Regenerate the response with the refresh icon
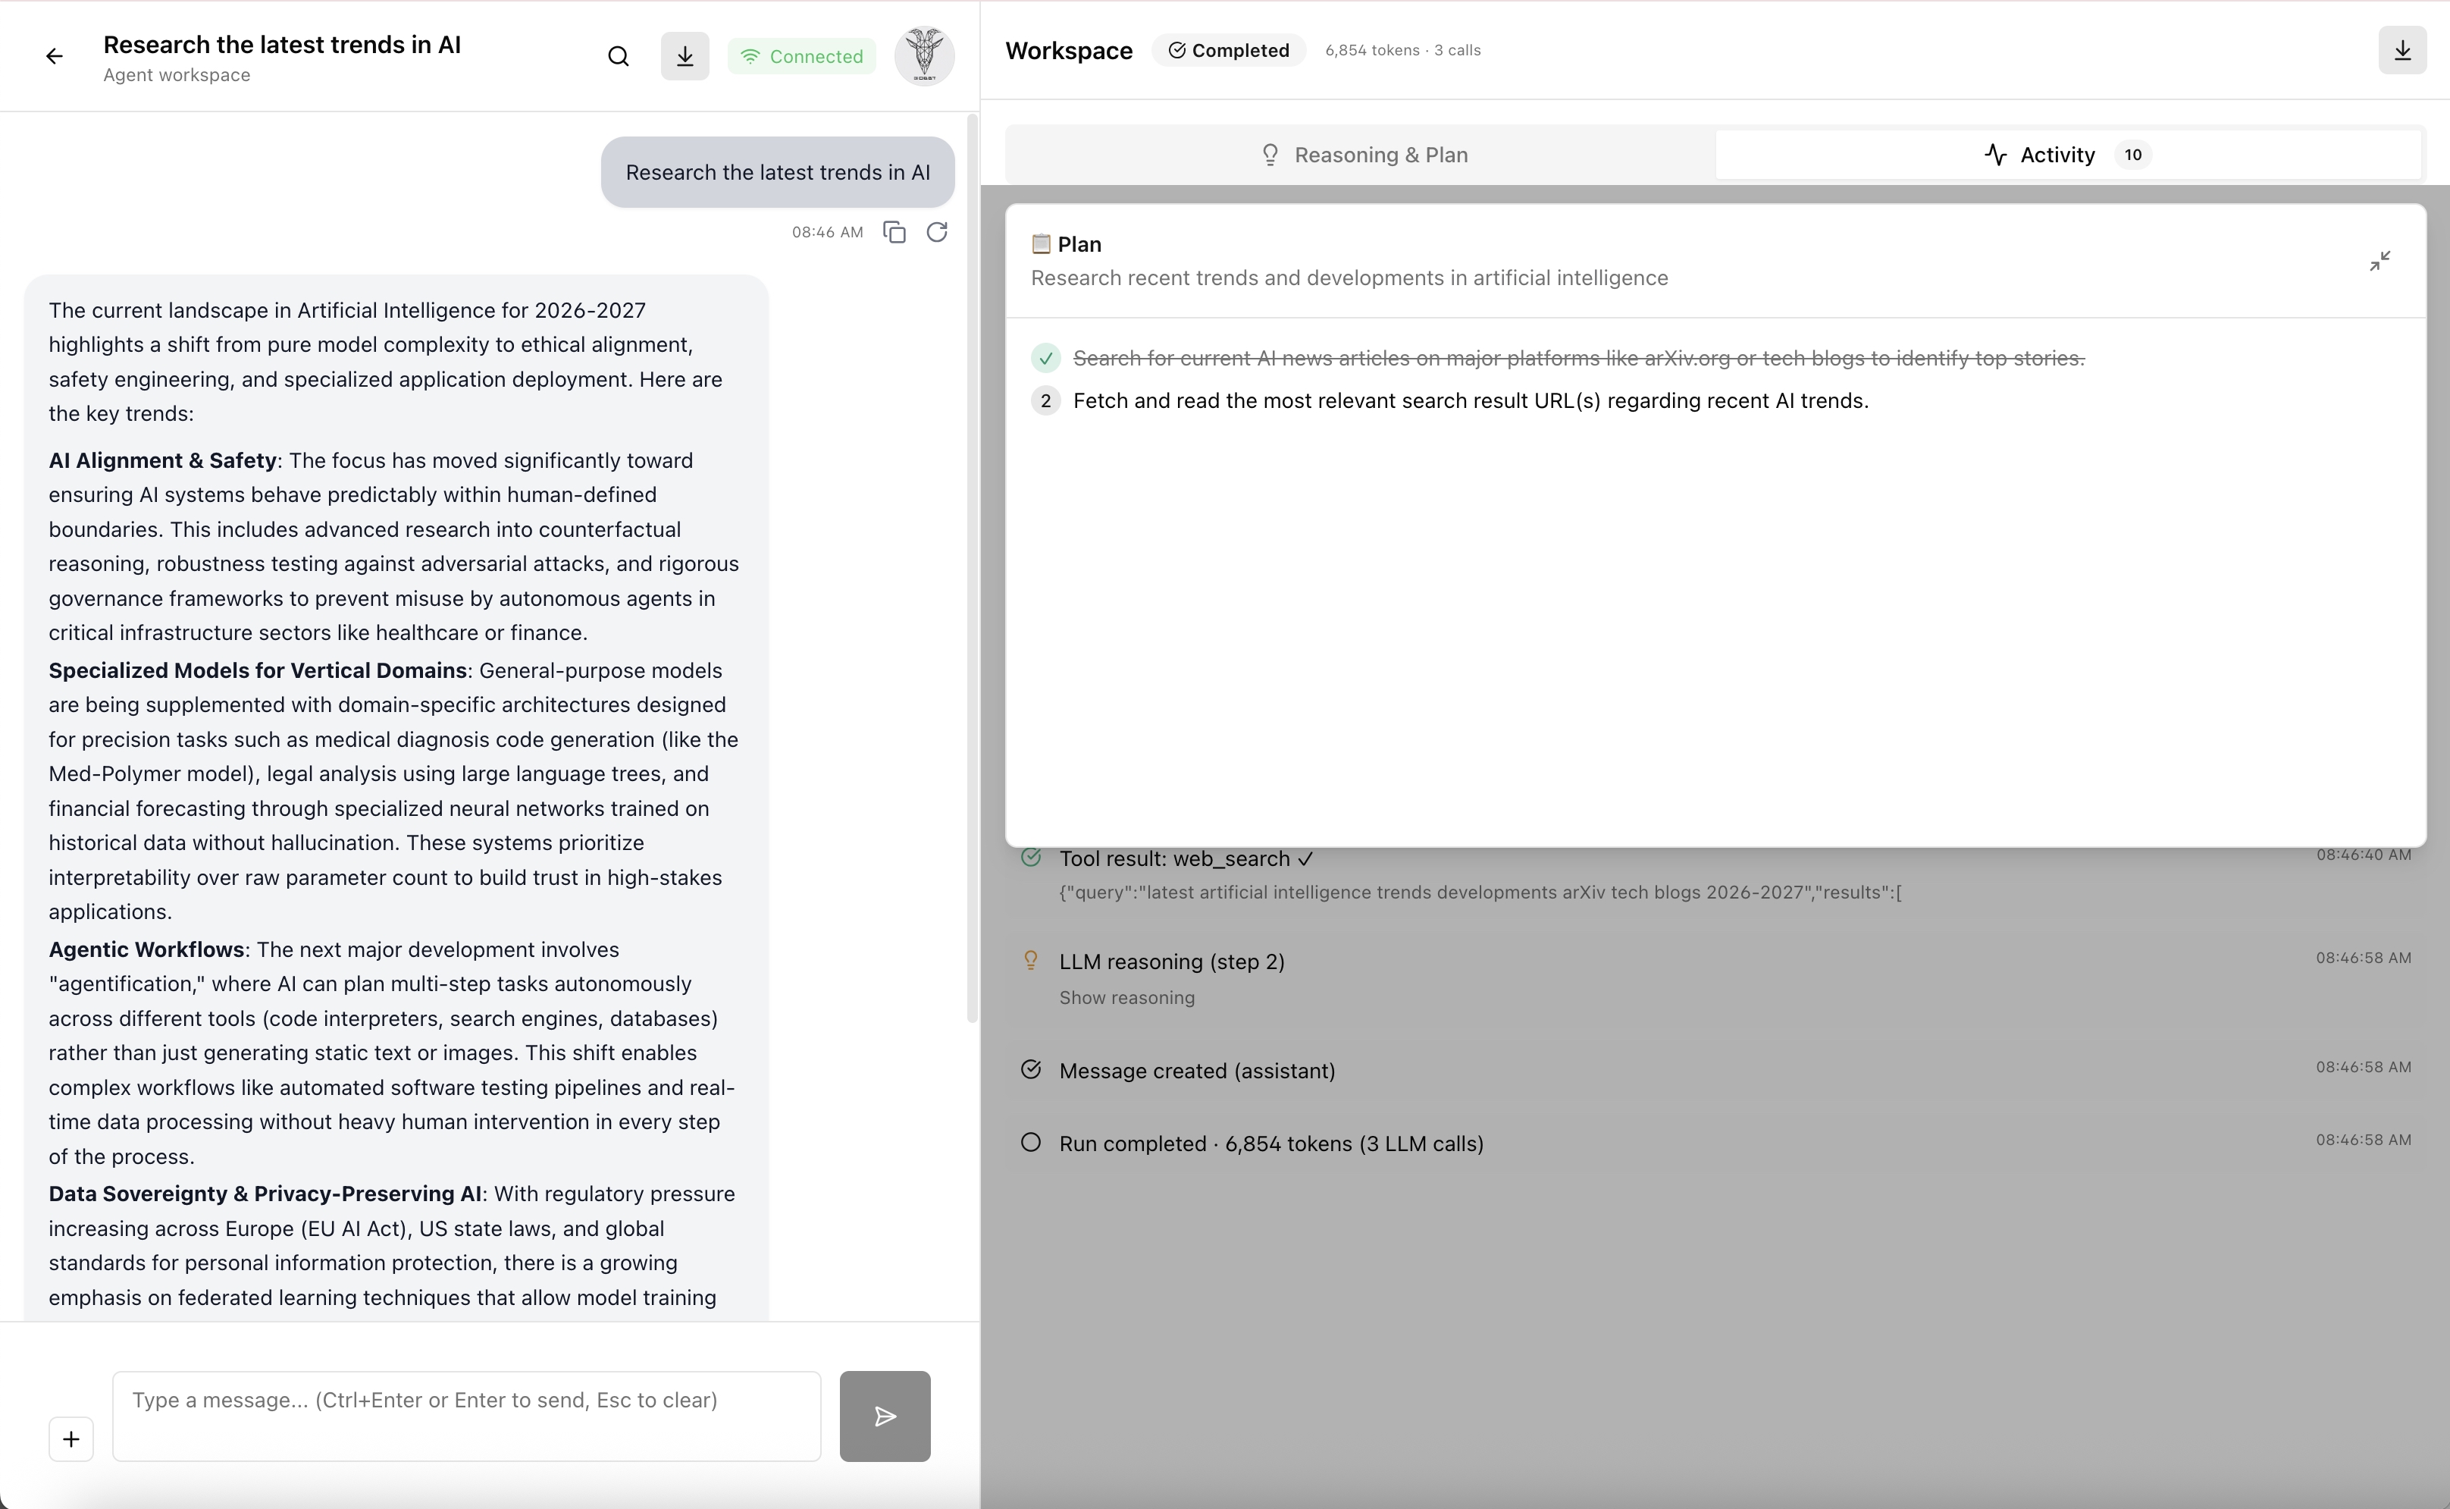The width and height of the screenshot is (2450, 1509). pyautogui.click(x=937, y=233)
